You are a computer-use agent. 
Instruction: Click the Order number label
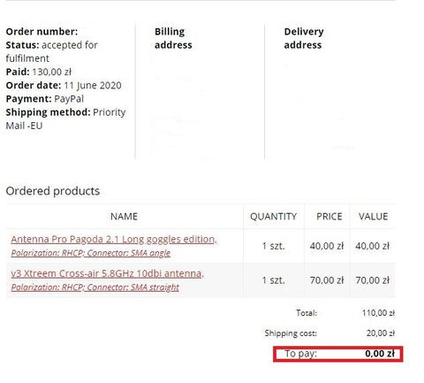coord(42,32)
